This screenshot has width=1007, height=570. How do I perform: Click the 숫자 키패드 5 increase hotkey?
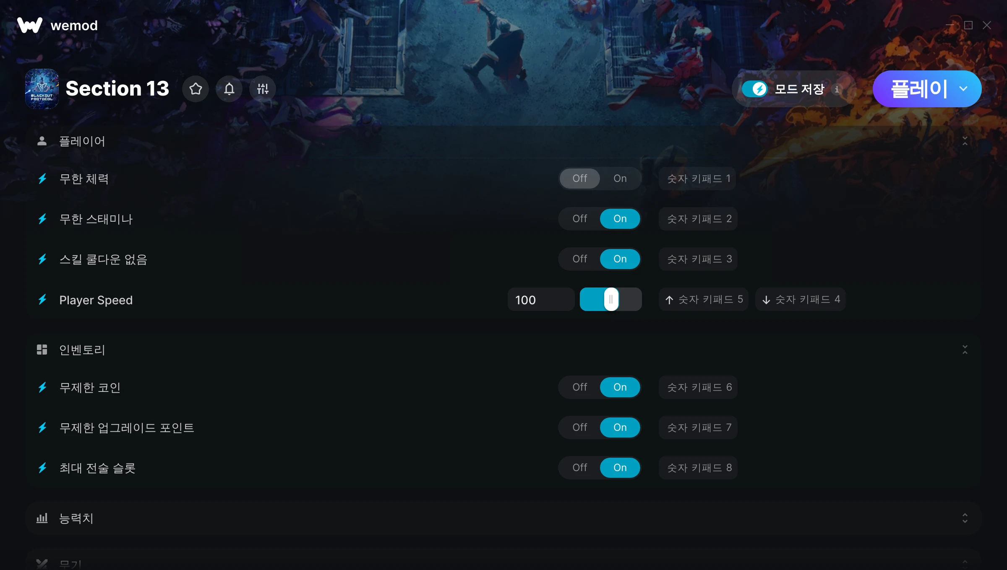[x=704, y=299]
